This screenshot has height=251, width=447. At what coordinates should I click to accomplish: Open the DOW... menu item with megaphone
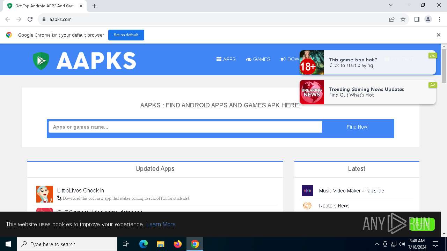click(290, 59)
